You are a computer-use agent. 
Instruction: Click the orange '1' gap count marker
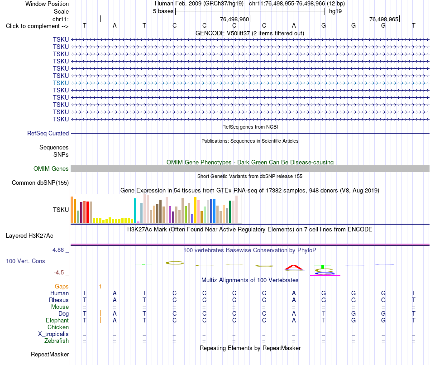click(100, 287)
